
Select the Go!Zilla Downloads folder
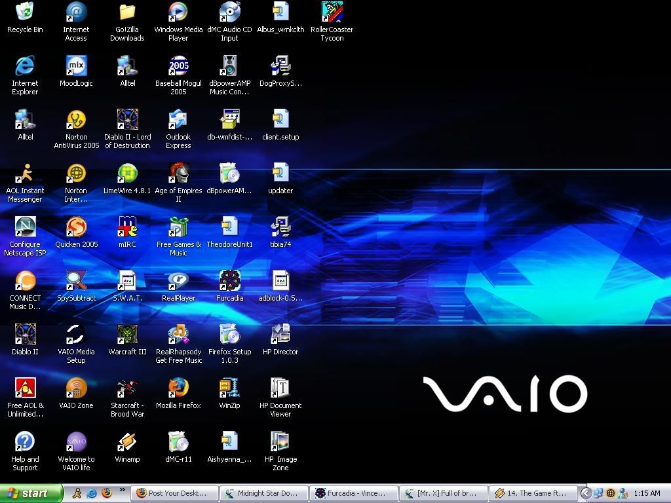pyautogui.click(x=127, y=12)
